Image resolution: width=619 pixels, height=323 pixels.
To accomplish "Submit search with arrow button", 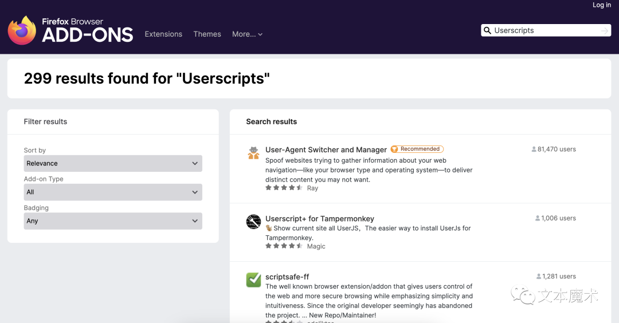I will [x=605, y=30].
